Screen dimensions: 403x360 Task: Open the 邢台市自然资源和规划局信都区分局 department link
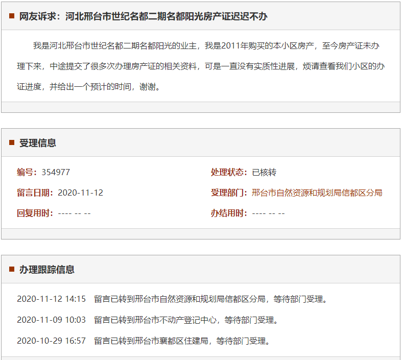click(x=317, y=193)
